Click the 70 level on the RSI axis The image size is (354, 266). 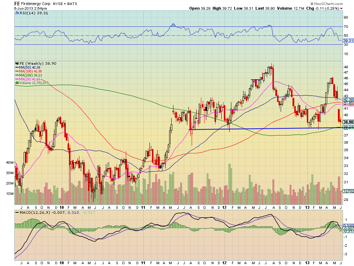346,27
